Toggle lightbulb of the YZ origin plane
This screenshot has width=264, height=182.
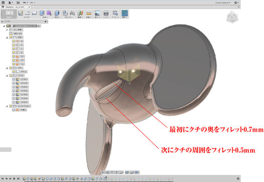14,64
